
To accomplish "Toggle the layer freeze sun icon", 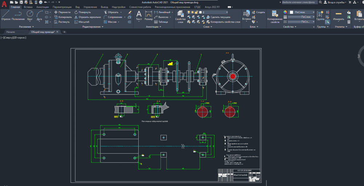I will (x=192, y=12).
